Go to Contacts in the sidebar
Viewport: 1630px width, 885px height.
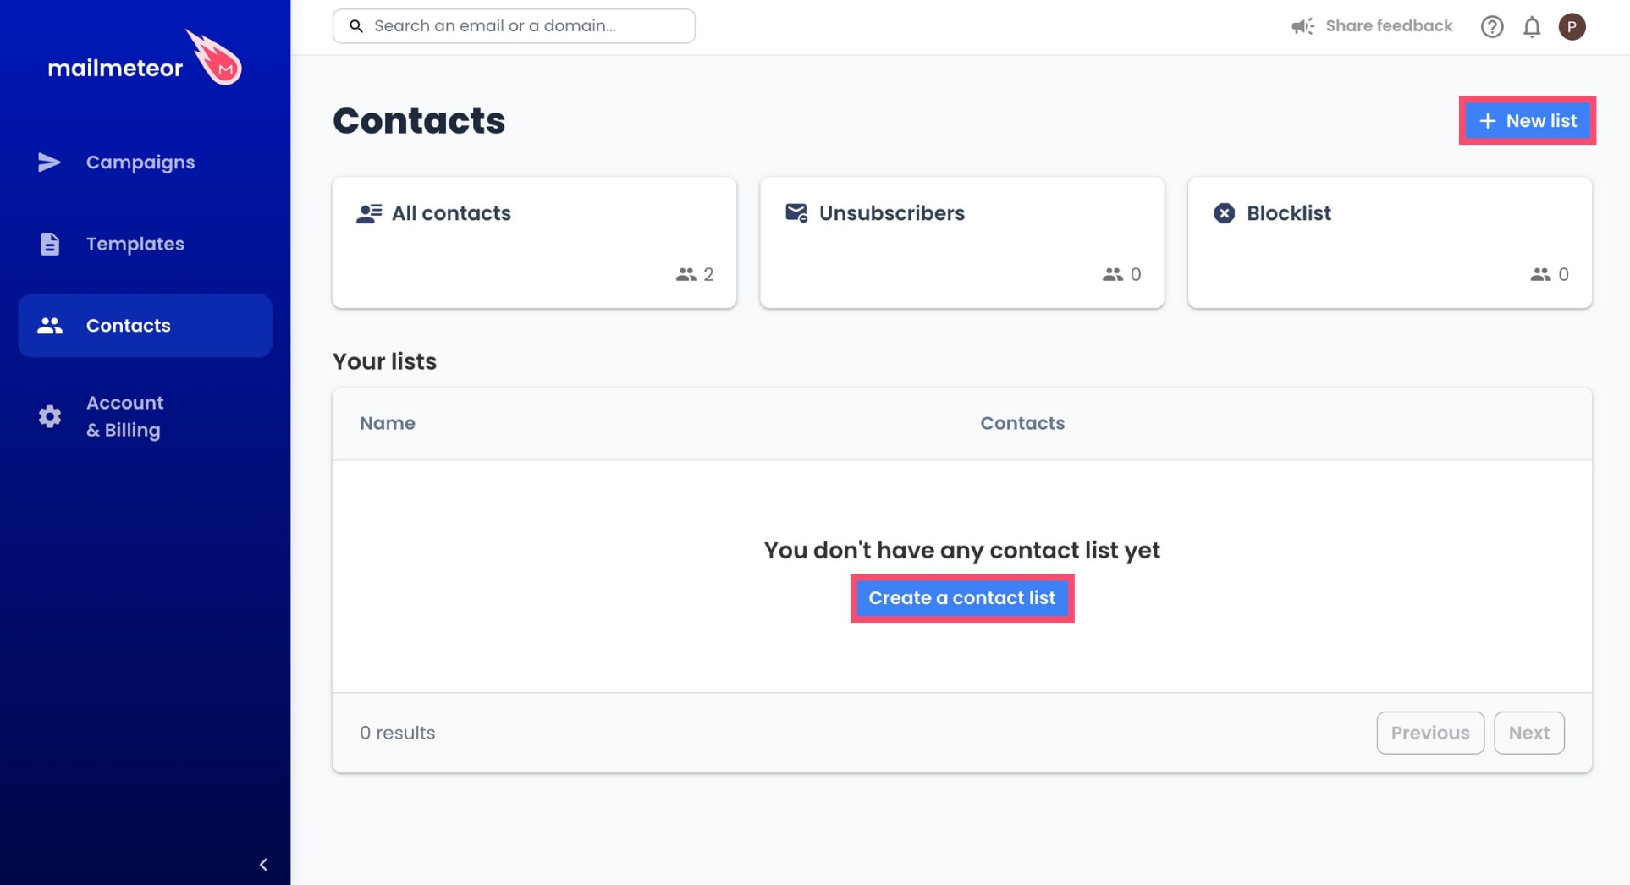pos(145,326)
